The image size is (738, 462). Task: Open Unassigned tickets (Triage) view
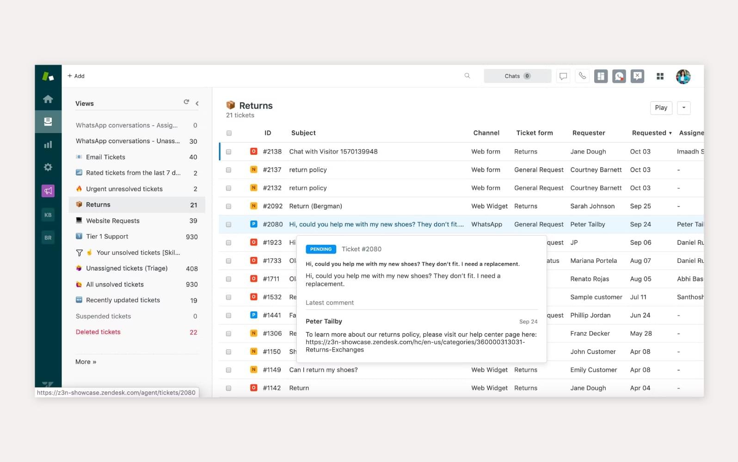coord(137,268)
